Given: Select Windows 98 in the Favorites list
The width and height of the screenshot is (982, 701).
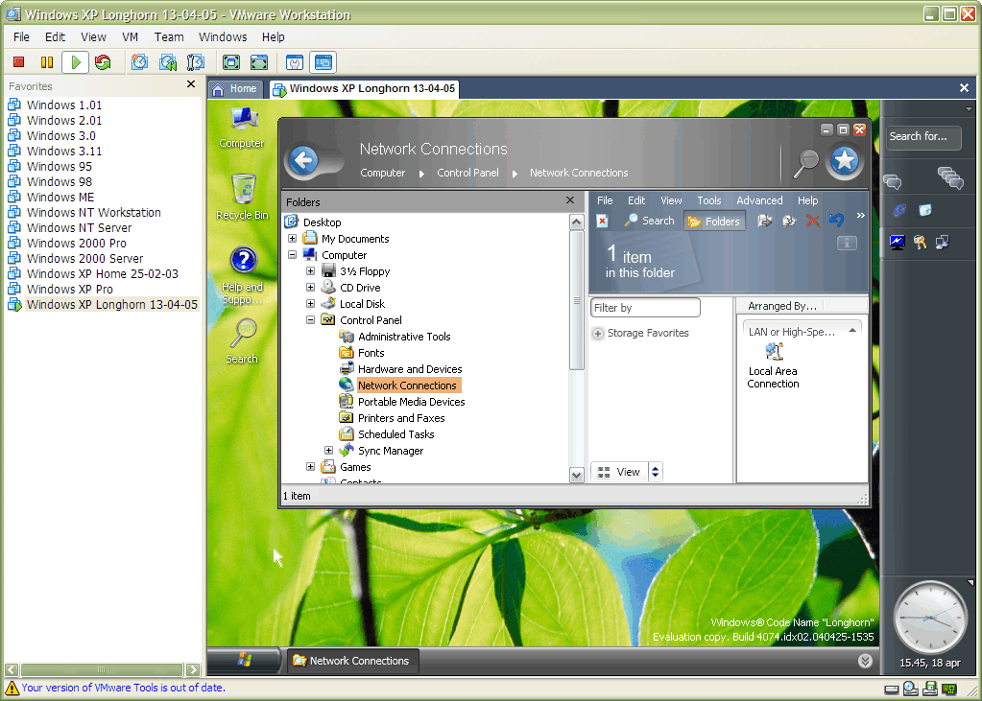Looking at the screenshot, I should 60,181.
